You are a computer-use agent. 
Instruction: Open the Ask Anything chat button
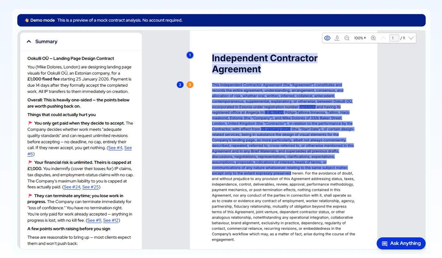tap(401, 243)
